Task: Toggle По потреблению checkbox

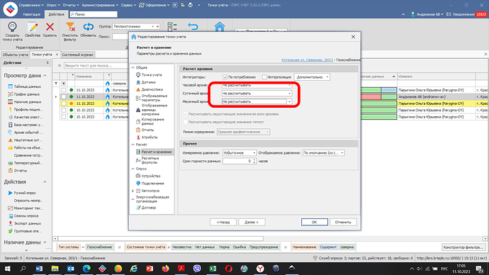Action: (x=225, y=77)
